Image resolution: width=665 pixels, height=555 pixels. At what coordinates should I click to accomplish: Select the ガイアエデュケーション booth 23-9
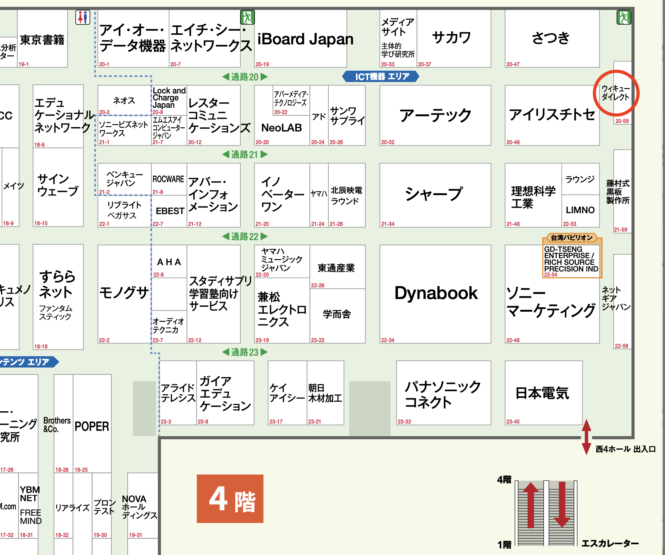tap(225, 393)
